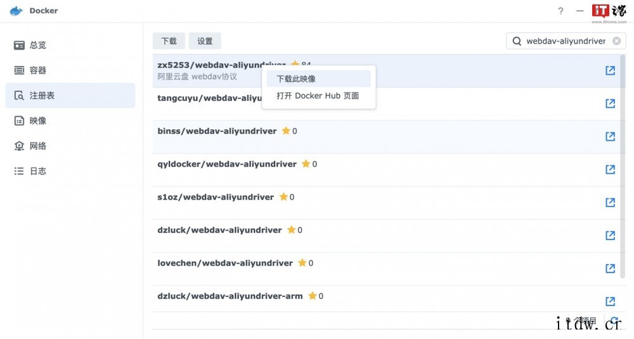Click the 下载 button
The height and width of the screenshot is (339, 634).
pos(169,41)
